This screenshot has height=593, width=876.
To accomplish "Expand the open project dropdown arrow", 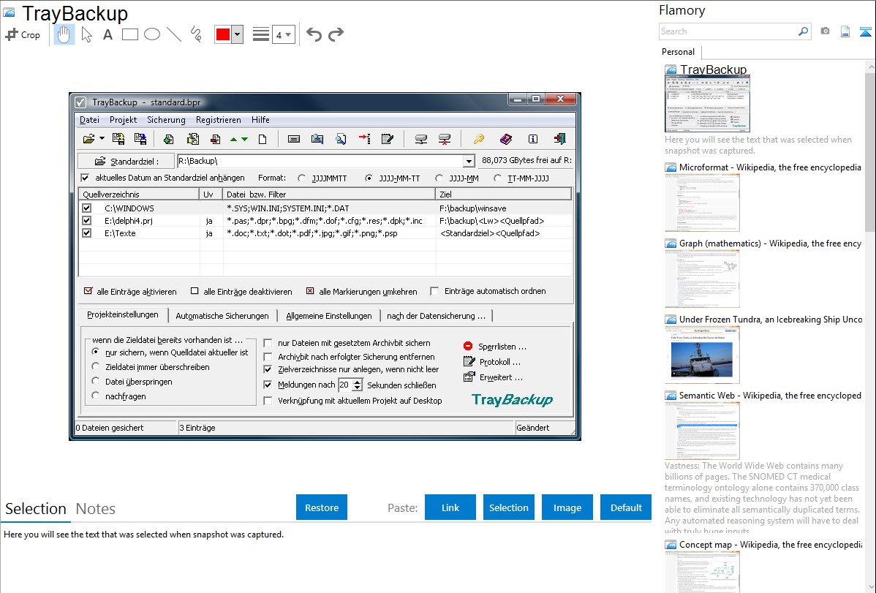I will point(102,139).
